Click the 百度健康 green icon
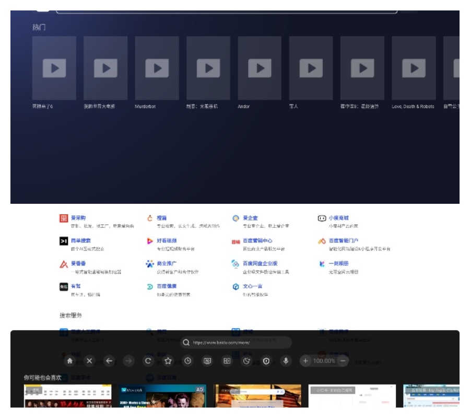Screen dimensions: 470x418 point(149,287)
